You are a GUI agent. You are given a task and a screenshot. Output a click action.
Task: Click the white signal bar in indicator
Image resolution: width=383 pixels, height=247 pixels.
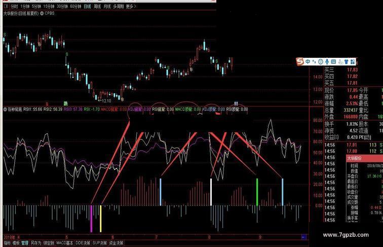pos(211,192)
